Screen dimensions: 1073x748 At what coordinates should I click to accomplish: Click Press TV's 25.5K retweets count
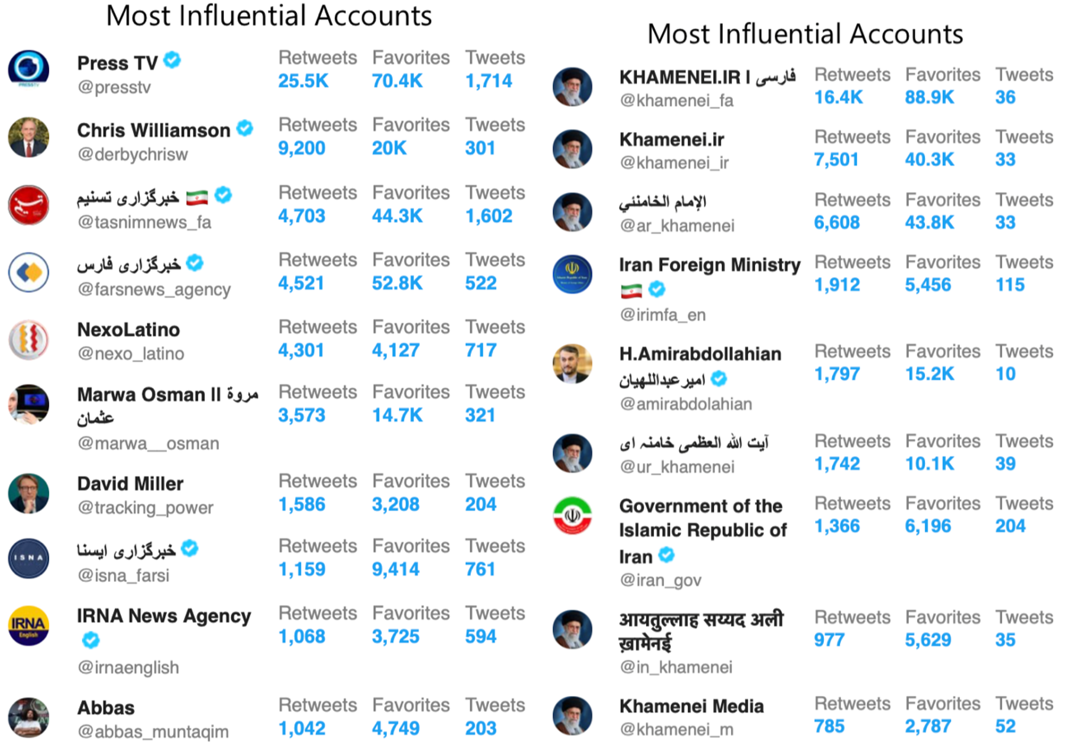(303, 81)
